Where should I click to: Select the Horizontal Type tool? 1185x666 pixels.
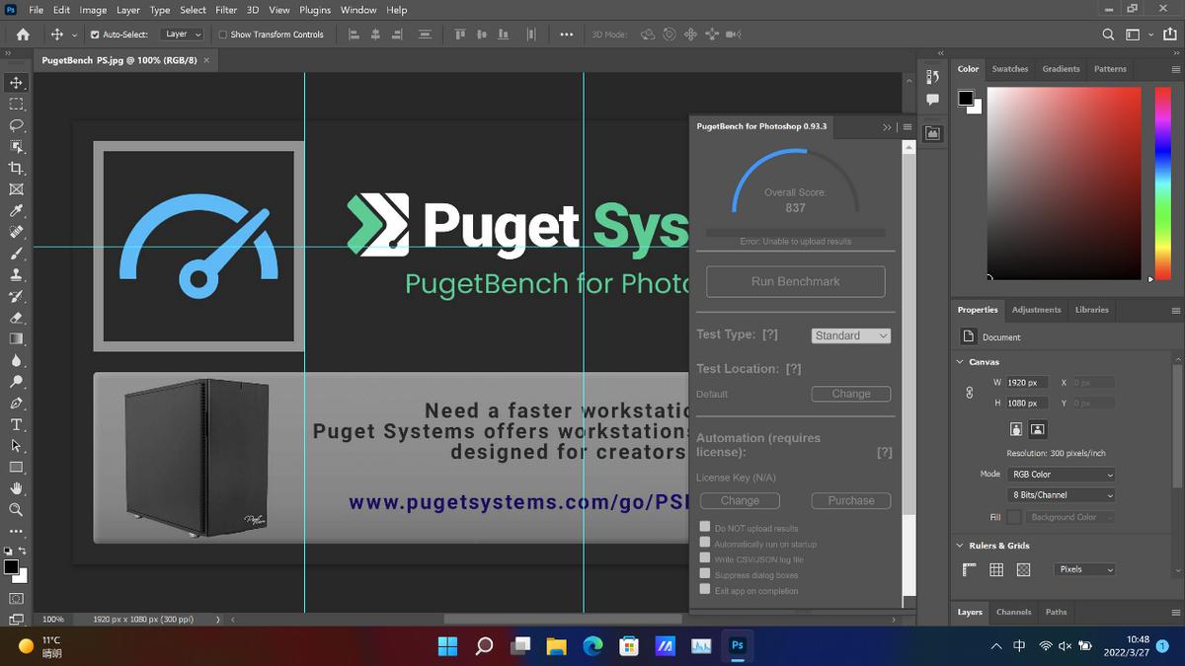pos(16,424)
